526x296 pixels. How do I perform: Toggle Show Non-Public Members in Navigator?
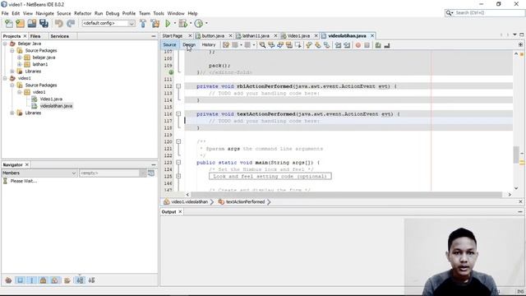(x=43, y=280)
